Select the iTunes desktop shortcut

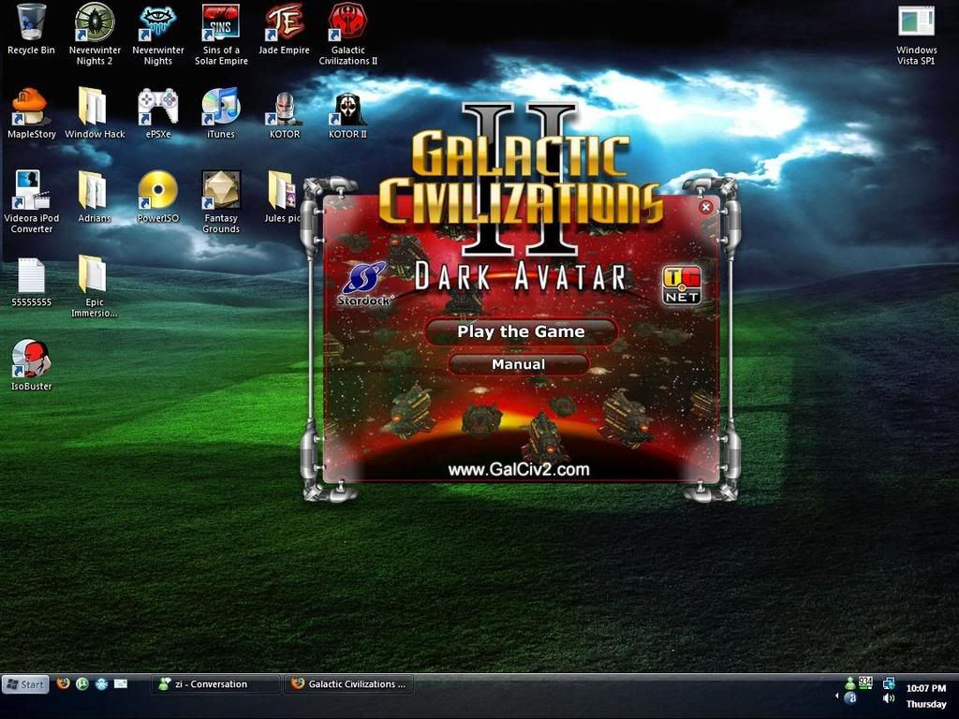coord(221,113)
